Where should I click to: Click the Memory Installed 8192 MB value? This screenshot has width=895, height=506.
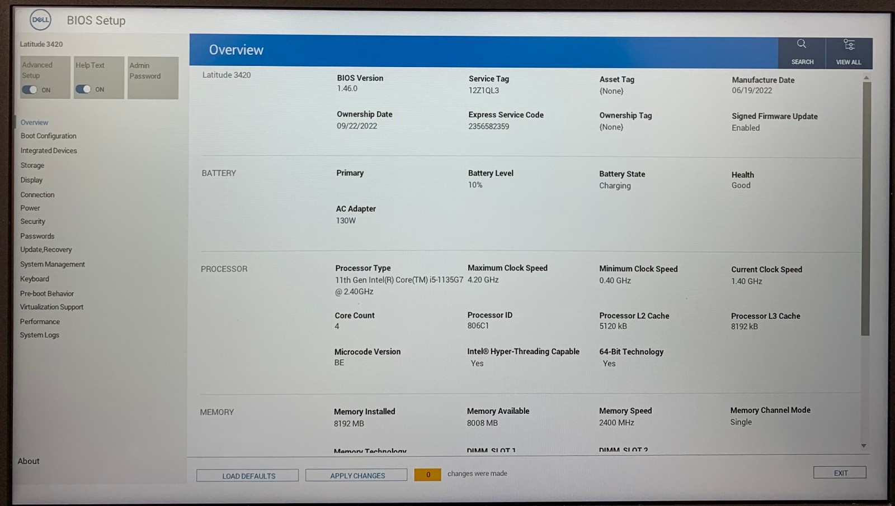click(349, 423)
